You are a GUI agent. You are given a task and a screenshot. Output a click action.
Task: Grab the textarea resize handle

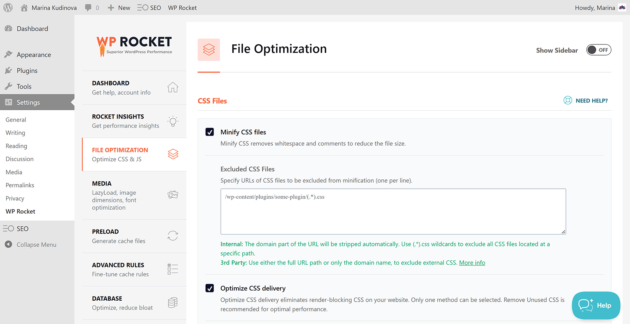563,232
